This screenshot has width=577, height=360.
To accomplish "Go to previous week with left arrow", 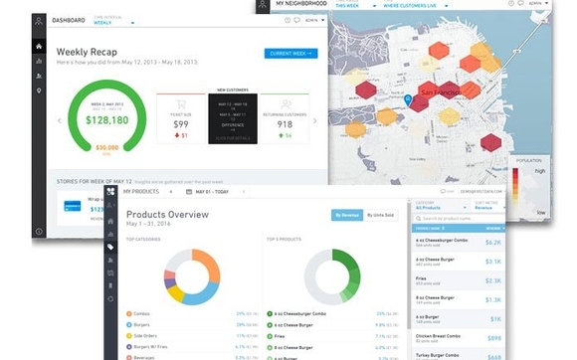I will point(60,120).
